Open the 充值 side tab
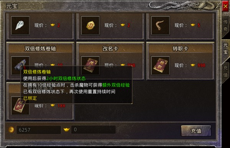This screenshot has width=230, height=148. click(x=225, y=71)
